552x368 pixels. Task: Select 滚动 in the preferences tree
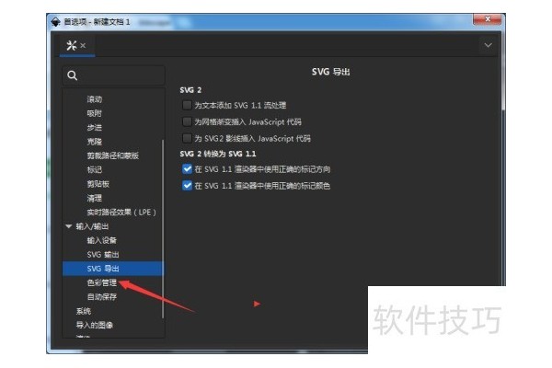[x=95, y=99]
